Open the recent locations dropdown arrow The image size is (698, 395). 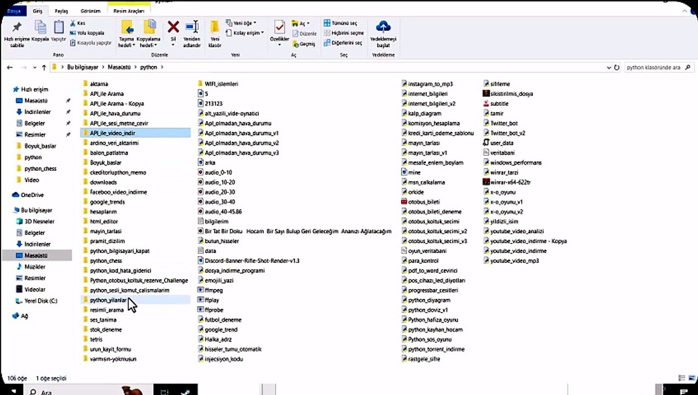[x=35, y=67]
